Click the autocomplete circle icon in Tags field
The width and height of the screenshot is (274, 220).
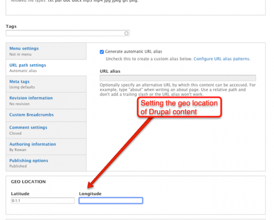(126, 33)
